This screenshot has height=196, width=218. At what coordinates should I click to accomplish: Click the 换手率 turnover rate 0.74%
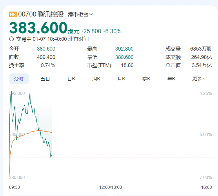(48, 65)
